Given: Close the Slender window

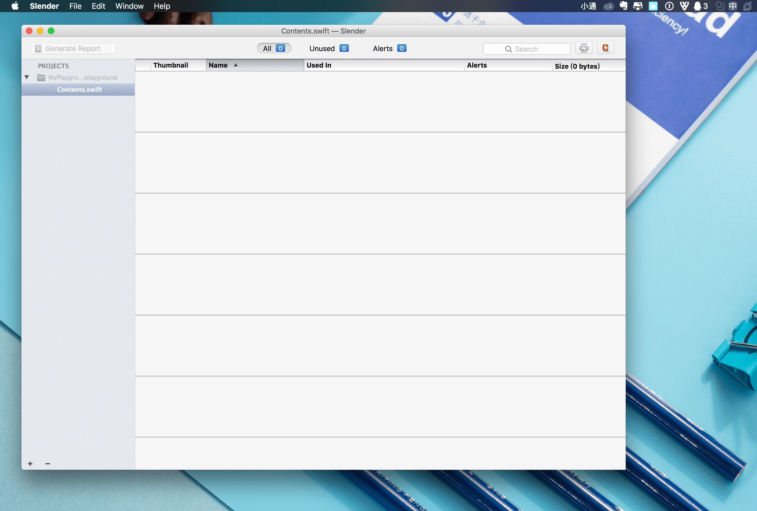Looking at the screenshot, I should 29,31.
